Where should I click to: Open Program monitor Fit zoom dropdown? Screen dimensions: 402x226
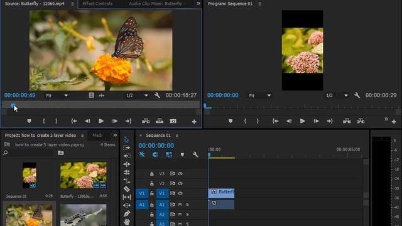coord(259,95)
